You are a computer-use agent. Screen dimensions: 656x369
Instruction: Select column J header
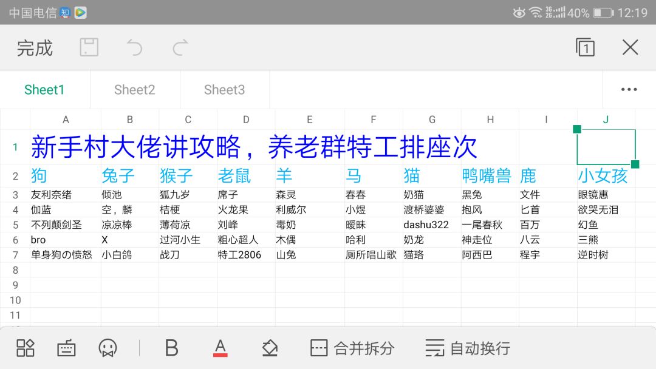tap(606, 120)
